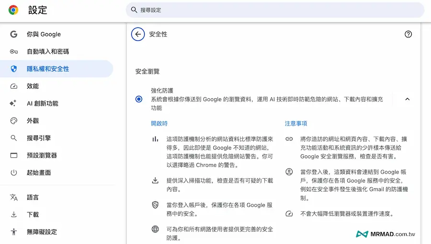The width and height of the screenshot is (431, 244).
Task: Click the Google shield icon beside 當你登入帳戶後
Action: pyautogui.click(x=155, y=205)
